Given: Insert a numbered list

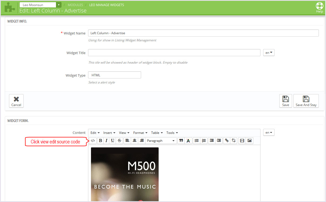Looking at the screenshot, I should 204,141.
